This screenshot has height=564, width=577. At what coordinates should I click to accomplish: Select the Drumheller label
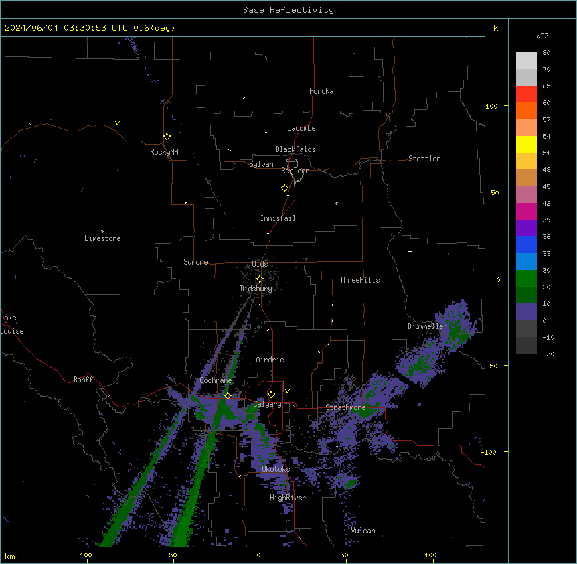(427, 326)
